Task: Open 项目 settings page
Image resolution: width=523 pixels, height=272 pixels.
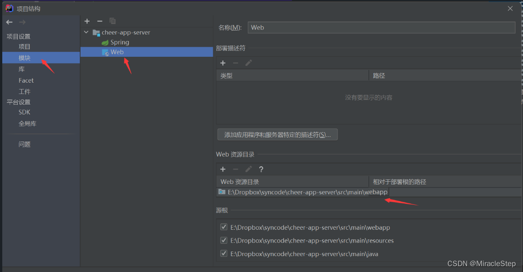Action: [25, 47]
